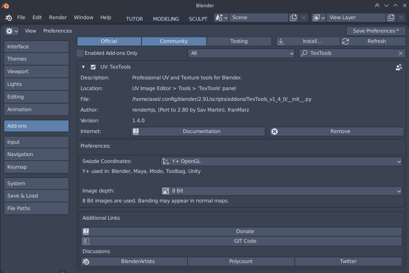
Task: Select the Themes preferences section
Action: (x=36, y=59)
